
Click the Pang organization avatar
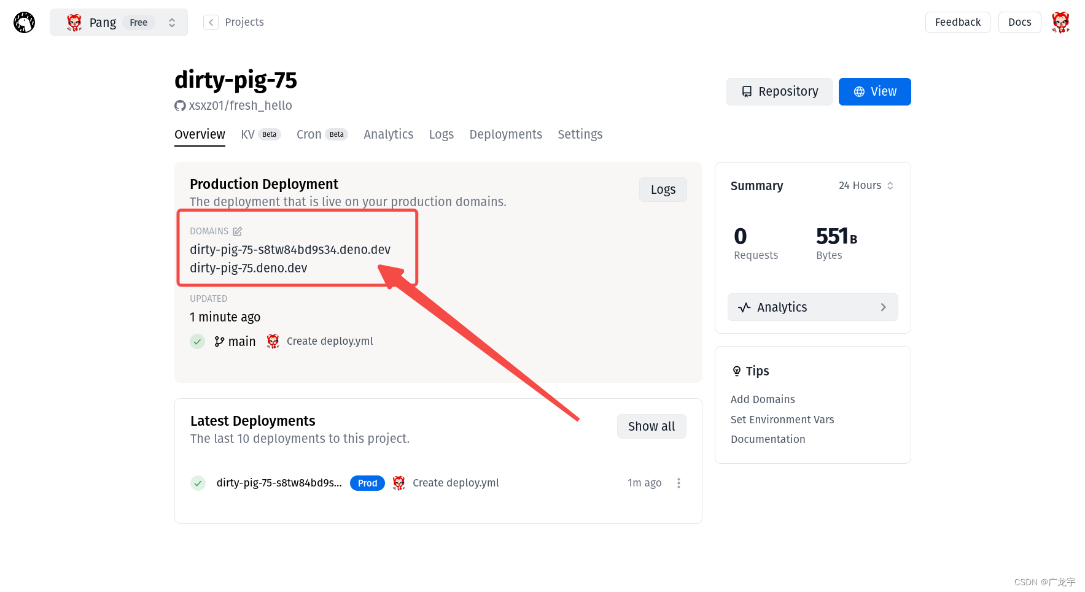(x=74, y=23)
